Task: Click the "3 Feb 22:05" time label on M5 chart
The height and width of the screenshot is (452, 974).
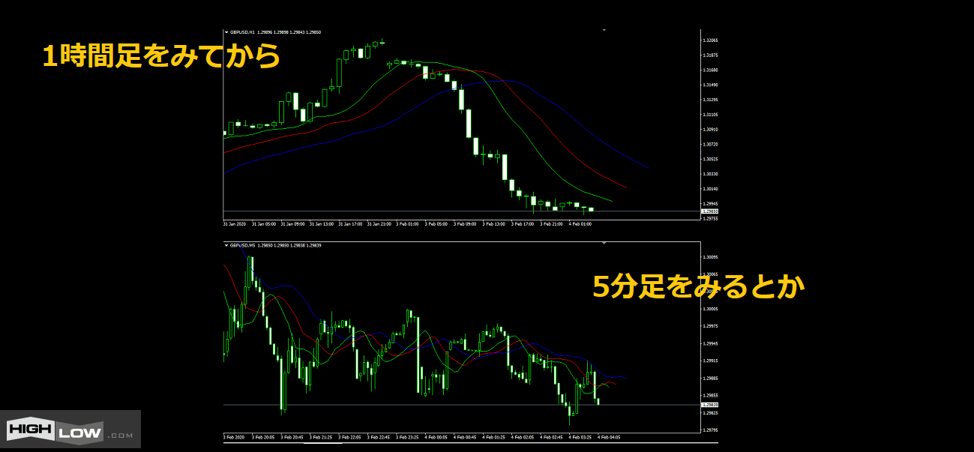Action: (350, 437)
